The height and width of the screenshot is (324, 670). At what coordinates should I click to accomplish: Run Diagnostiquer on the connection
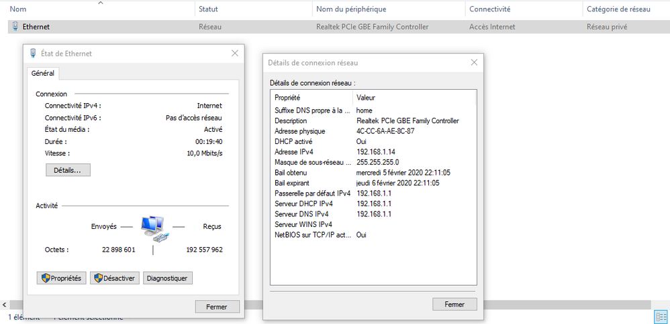[168, 278]
